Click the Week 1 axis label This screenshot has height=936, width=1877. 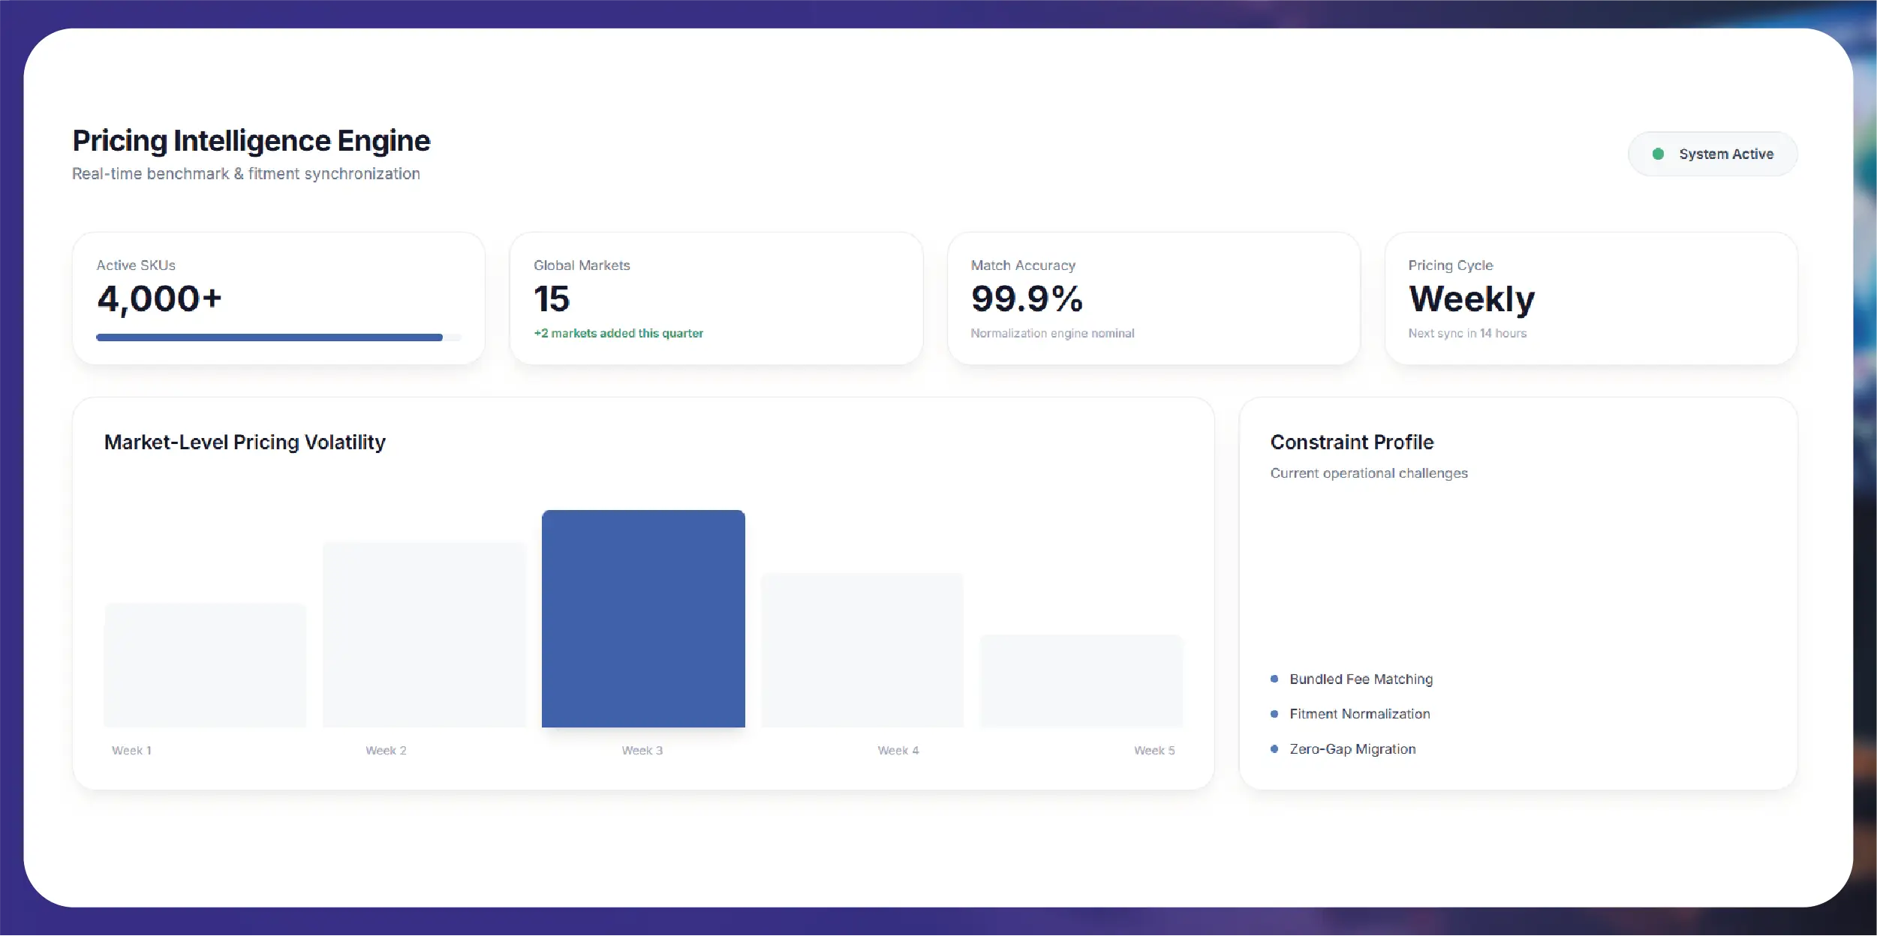(x=131, y=751)
